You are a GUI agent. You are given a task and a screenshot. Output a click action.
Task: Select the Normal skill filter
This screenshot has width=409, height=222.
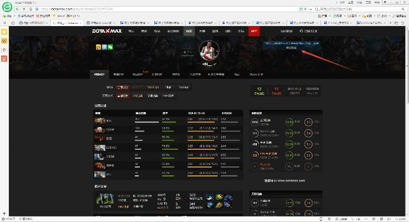[183, 87]
